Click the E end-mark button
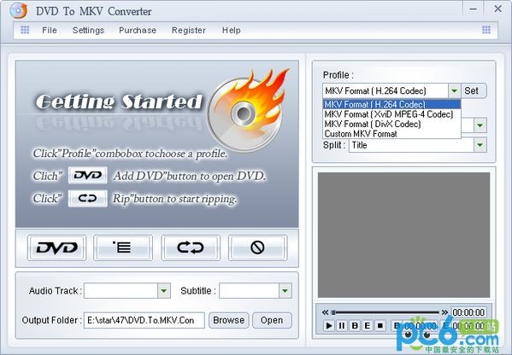Viewport: 512px width, 355px height. (368, 325)
